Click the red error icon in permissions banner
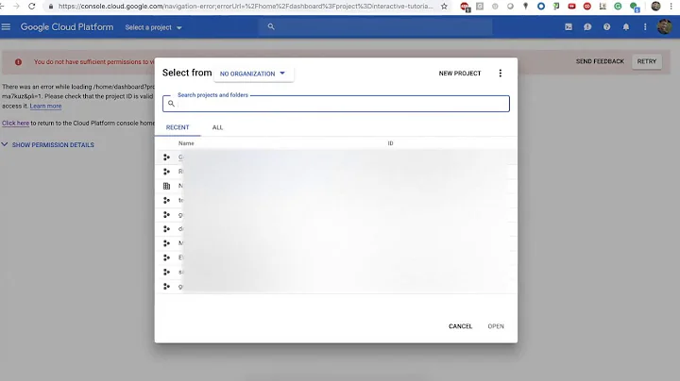This screenshot has width=680, height=381. [18, 62]
